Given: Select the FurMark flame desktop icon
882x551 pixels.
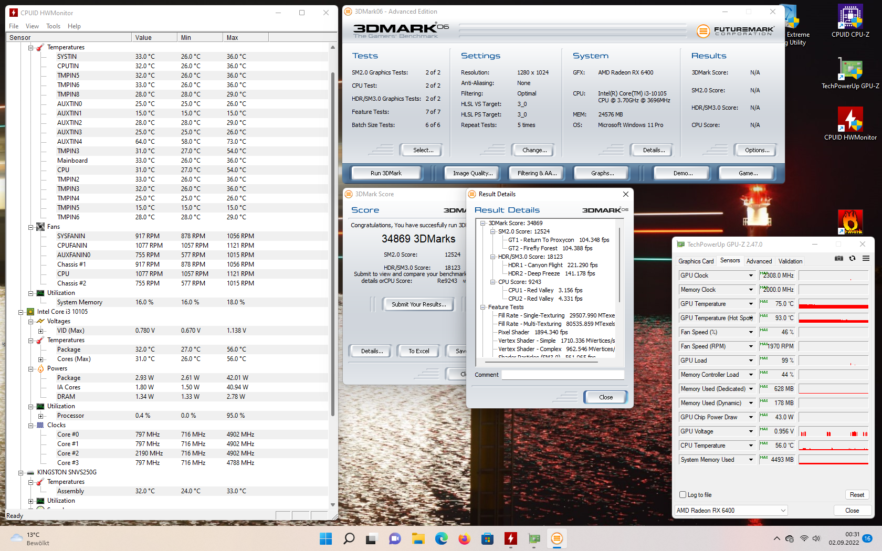Looking at the screenshot, I should (850, 221).
